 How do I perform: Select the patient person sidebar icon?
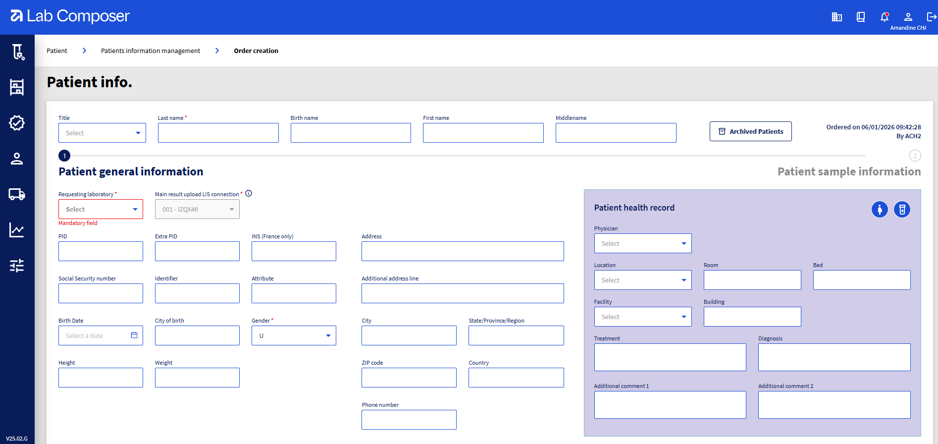(x=17, y=159)
